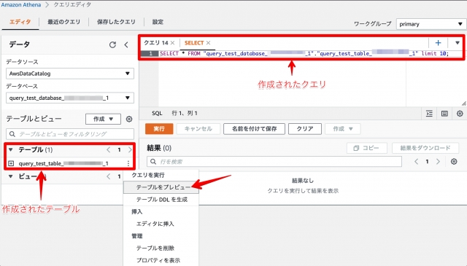Viewport: 467px width, 266px height.
Task: Grab the editor resize handle corner
Action: 464,103
